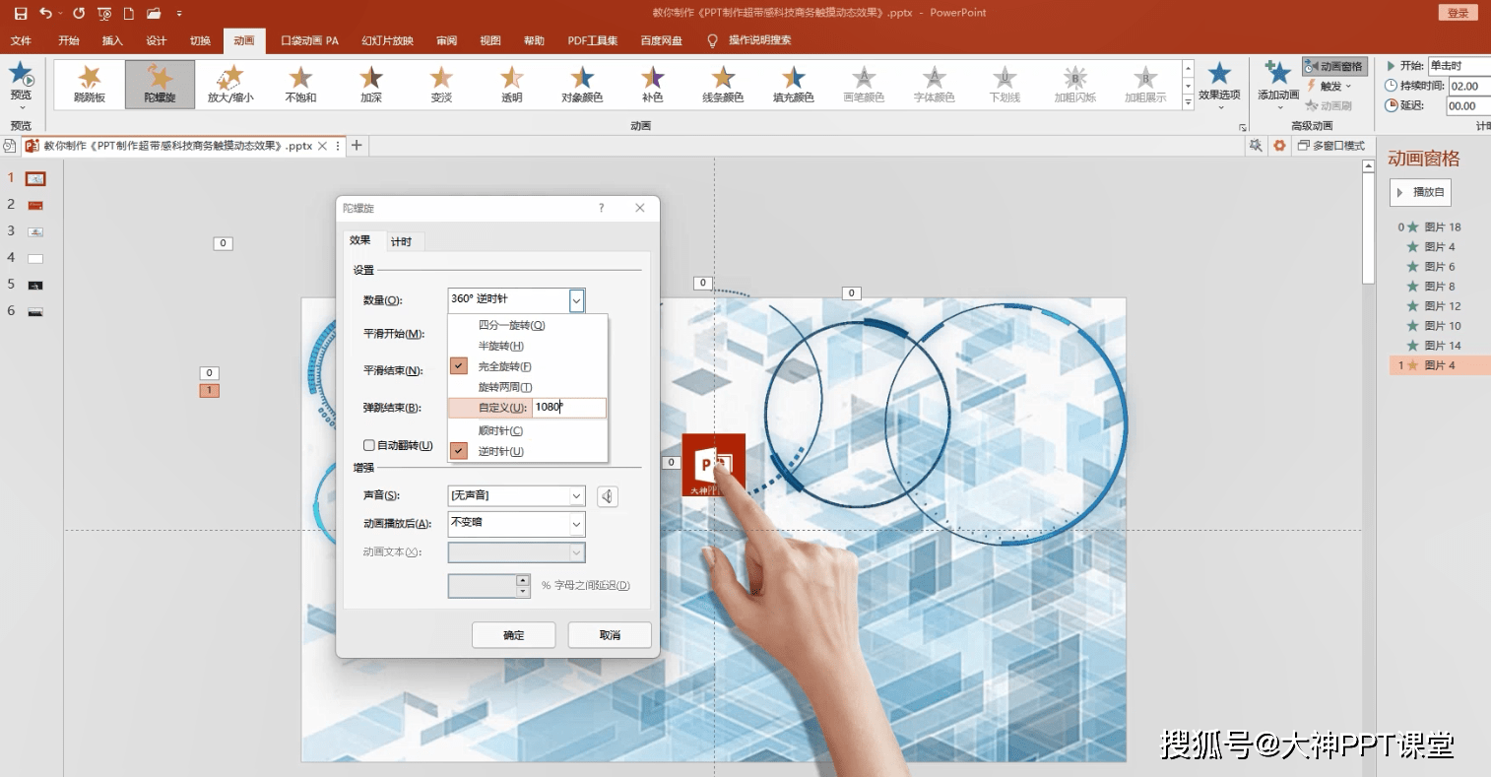
Task: Select 旋转两周 two spins option
Action: tap(504, 387)
